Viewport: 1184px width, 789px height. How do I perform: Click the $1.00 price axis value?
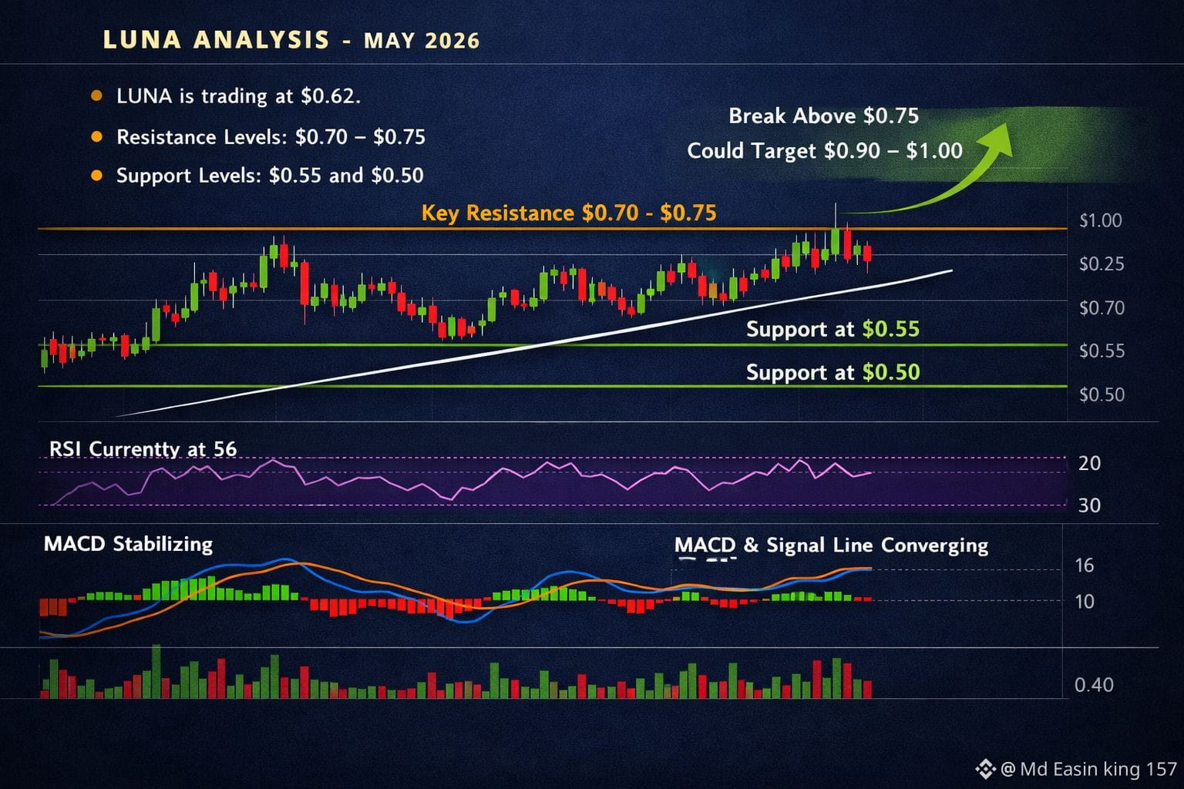pyautogui.click(x=1101, y=220)
